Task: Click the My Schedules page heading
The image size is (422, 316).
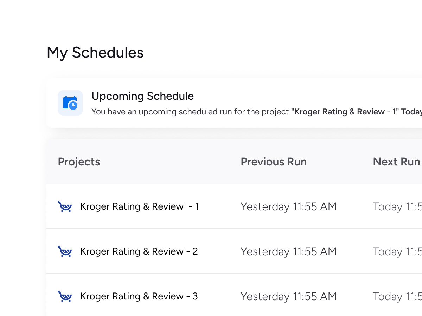Action: 95,53
